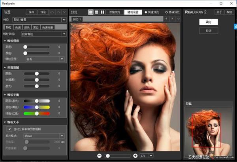Open the 黑白 tab

[36, 27]
